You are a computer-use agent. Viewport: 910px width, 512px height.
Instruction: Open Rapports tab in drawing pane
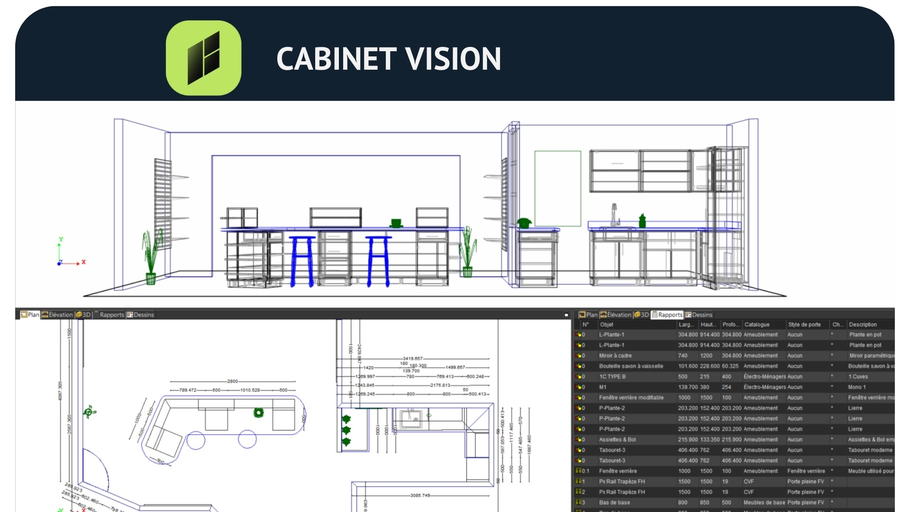point(109,315)
